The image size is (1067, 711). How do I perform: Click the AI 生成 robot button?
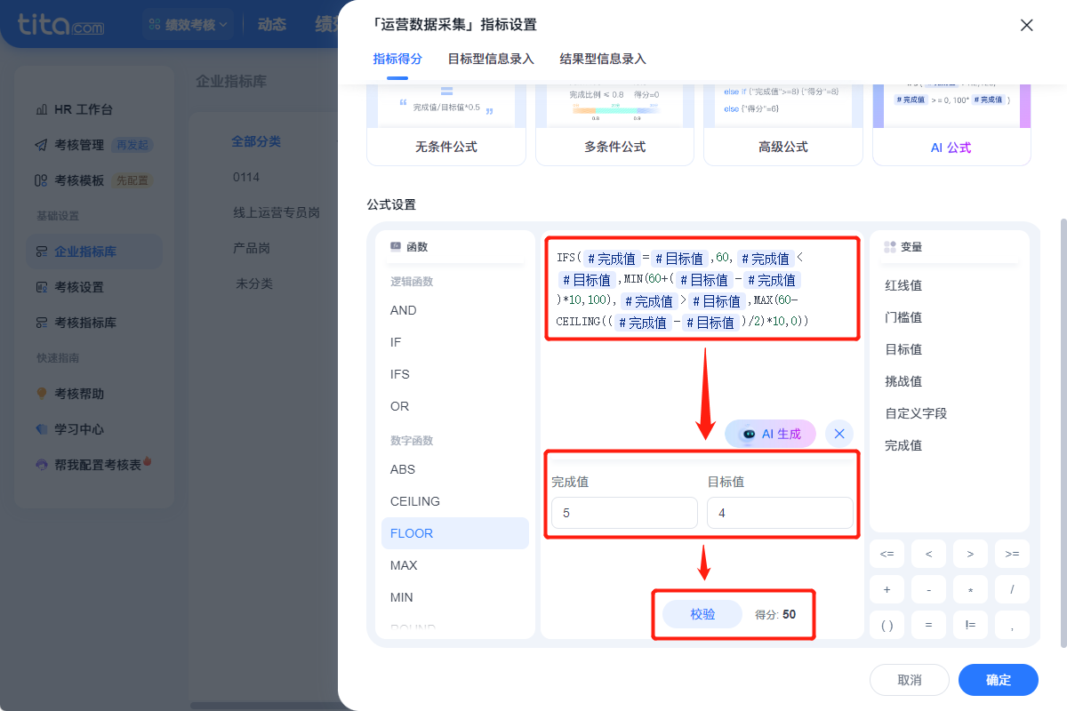(770, 434)
